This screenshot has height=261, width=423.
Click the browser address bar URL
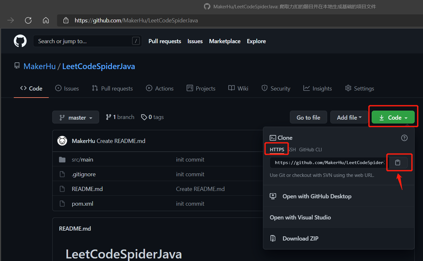click(x=136, y=20)
